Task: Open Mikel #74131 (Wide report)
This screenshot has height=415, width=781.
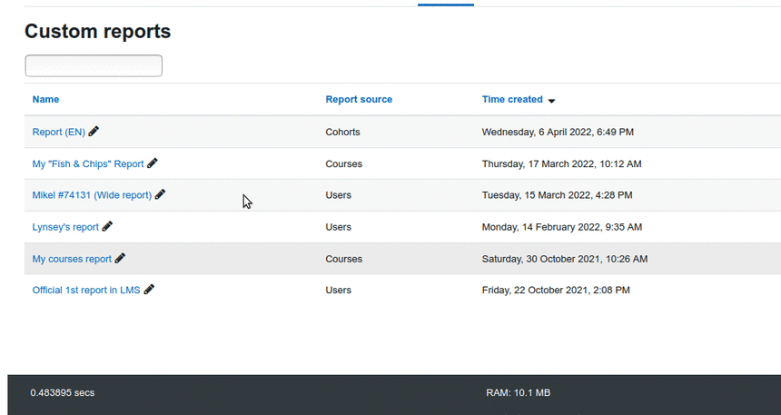Action: pyautogui.click(x=92, y=195)
